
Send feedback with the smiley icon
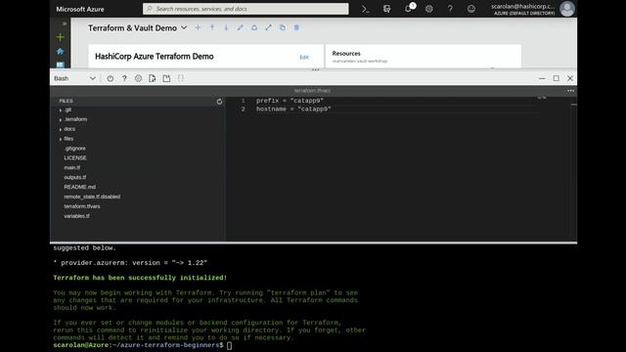coord(471,9)
